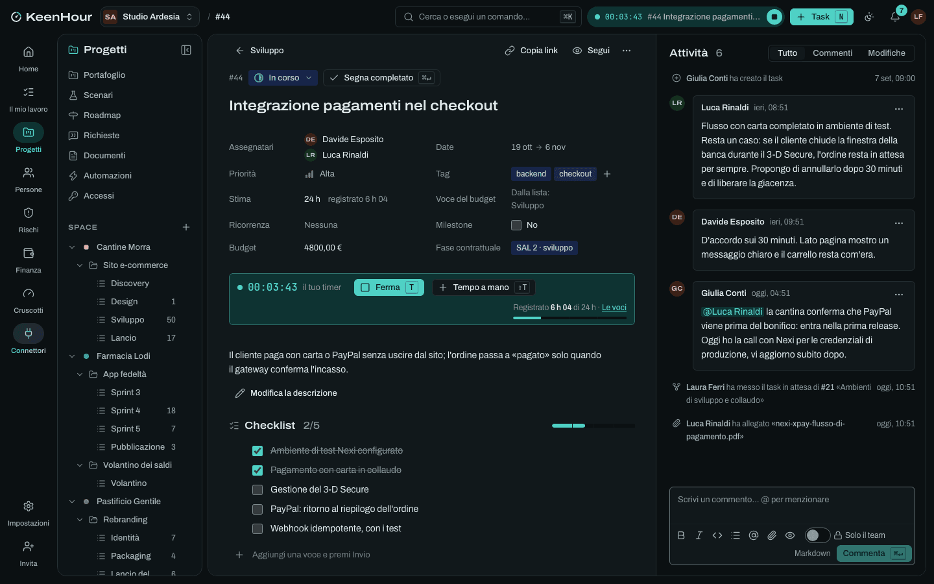Go to Cruscotti dashboard icon
Image resolution: width=934 pixels, height=584 pixels.
tap(29, 300)
